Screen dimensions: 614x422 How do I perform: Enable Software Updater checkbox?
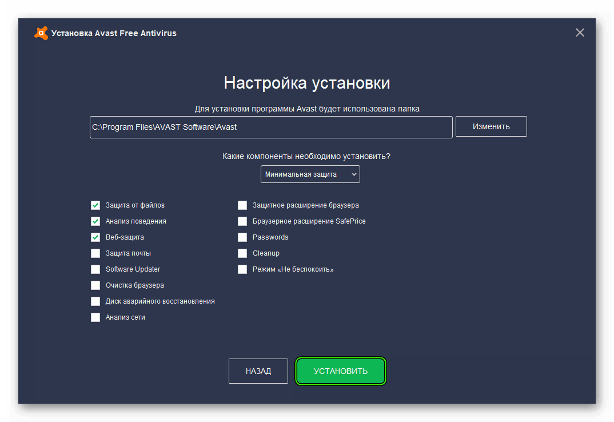pyautogui.click(x=95, y=269)
